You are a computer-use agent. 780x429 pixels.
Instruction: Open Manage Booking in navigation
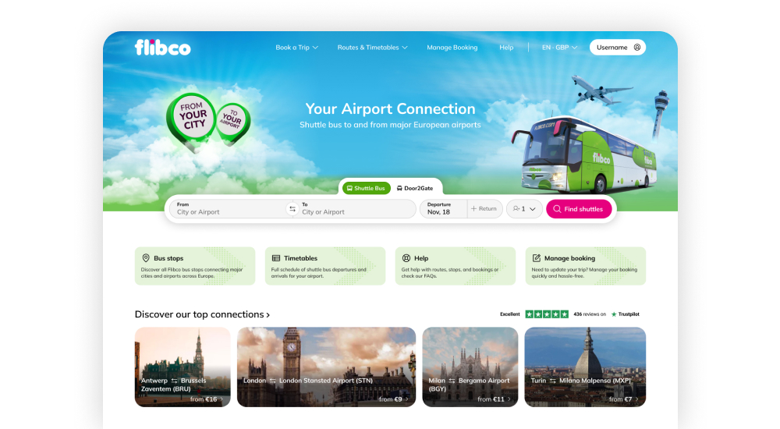tap(452, 48)
